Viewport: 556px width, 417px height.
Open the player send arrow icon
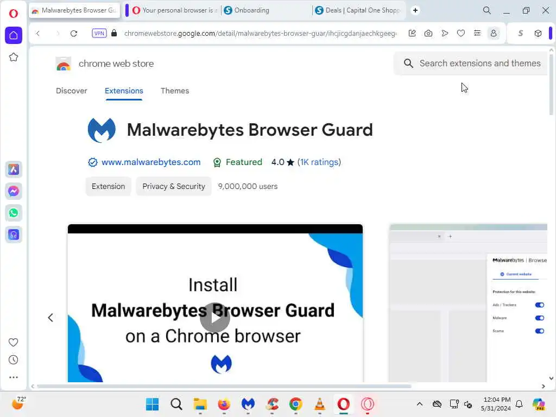pos(445,33)
